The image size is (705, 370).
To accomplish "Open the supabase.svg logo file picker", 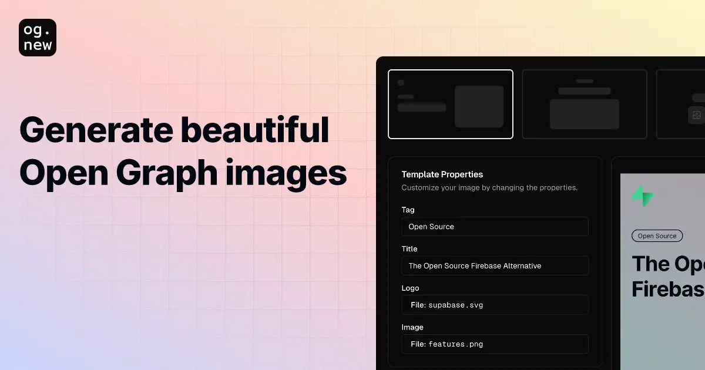I will coord(495,305).
